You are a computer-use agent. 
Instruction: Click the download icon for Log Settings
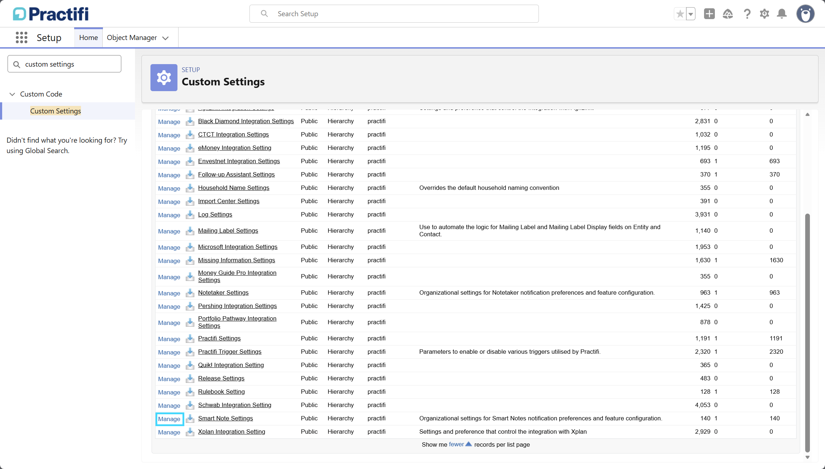pyautogui.click(x=190, y=215)
